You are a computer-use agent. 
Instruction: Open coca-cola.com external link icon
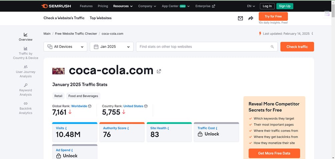pyautogui.click(x=159, y=71)
